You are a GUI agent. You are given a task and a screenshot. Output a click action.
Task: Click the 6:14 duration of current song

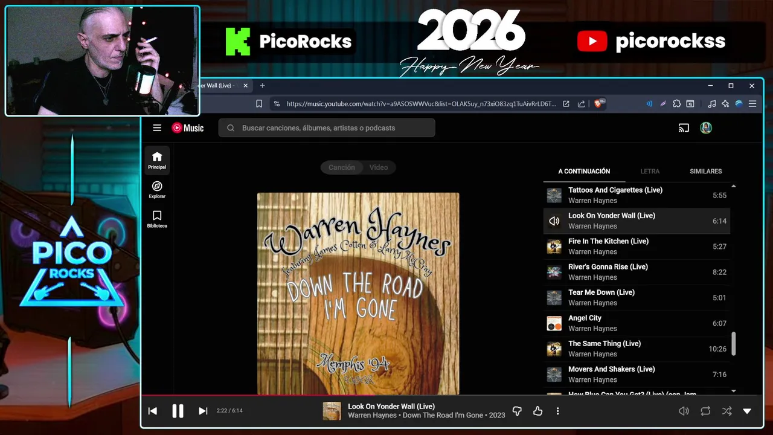point(719,221)
